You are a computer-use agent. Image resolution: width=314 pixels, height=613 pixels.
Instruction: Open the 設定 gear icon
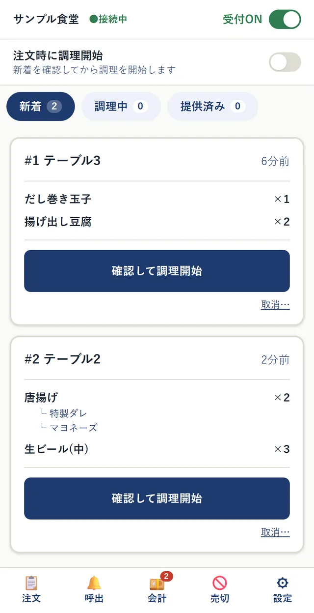283,583
